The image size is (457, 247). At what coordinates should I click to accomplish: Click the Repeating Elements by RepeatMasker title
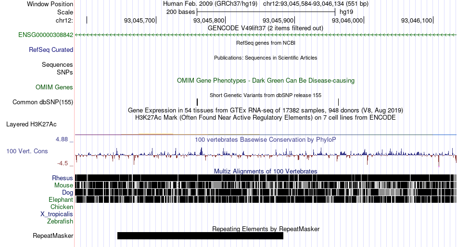pos(266,229)
